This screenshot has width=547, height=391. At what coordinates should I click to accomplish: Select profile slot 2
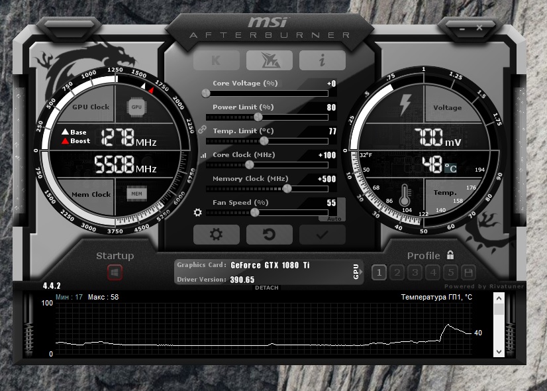click(x=397, y=272)
